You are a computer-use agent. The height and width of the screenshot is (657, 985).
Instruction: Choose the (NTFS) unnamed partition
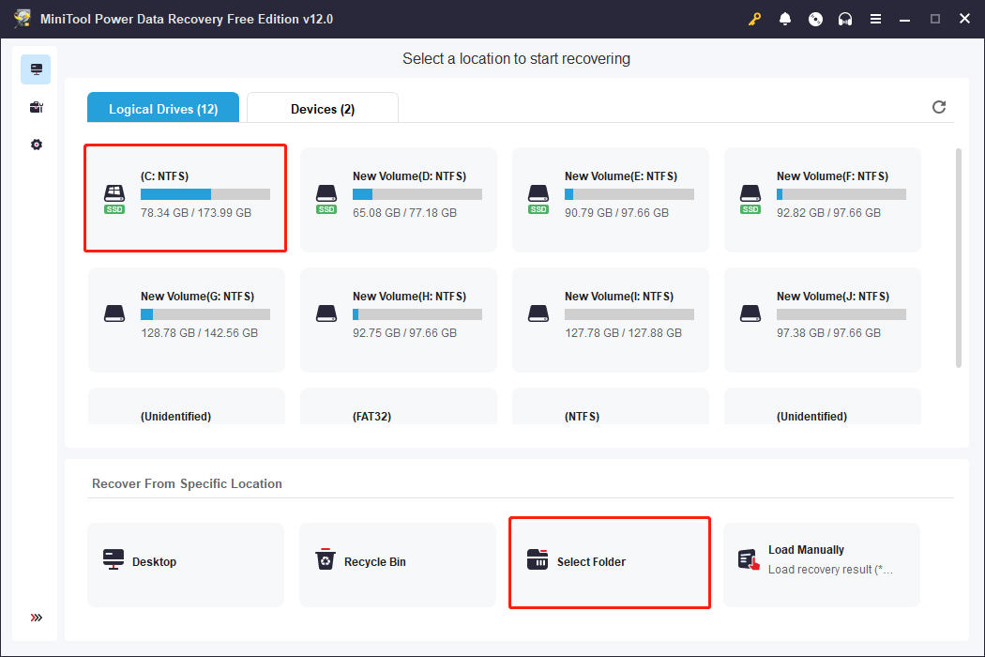click(x=582, y=416)
